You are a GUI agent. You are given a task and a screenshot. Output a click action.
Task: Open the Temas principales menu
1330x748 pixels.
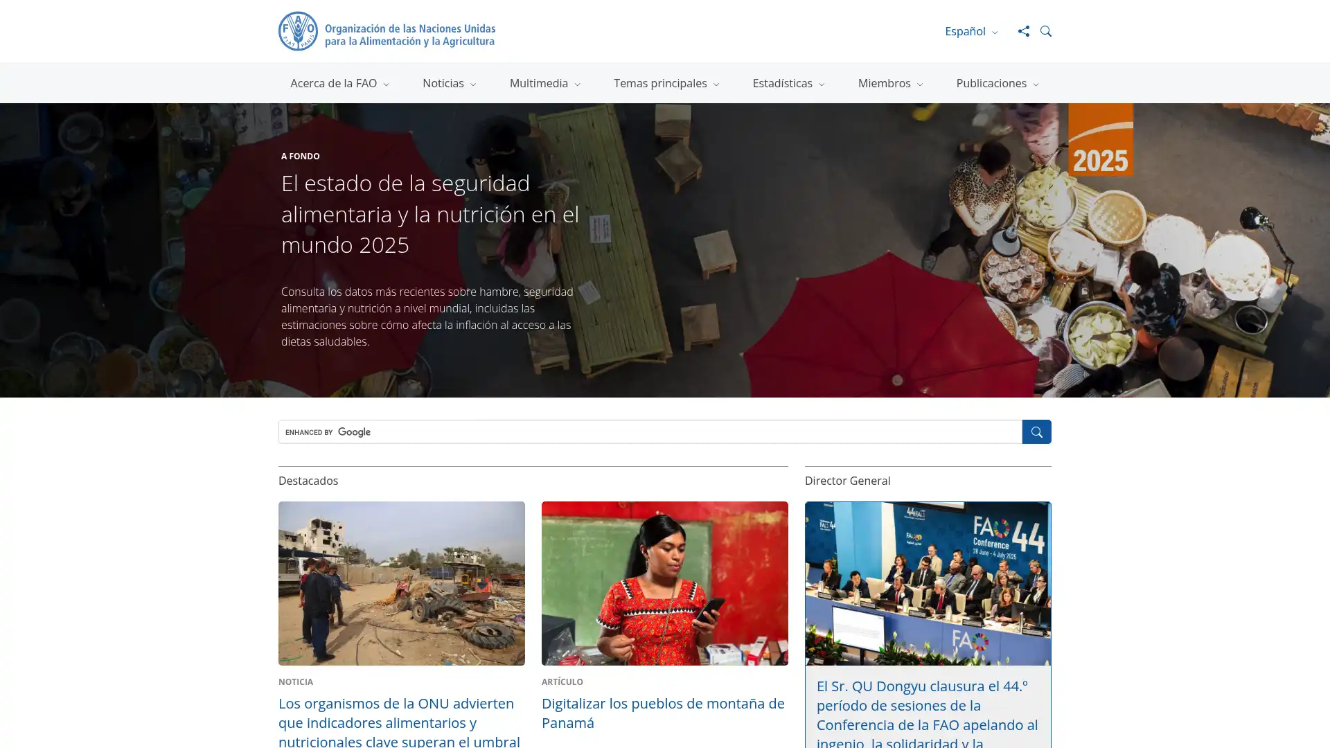[x=666, y=83]
